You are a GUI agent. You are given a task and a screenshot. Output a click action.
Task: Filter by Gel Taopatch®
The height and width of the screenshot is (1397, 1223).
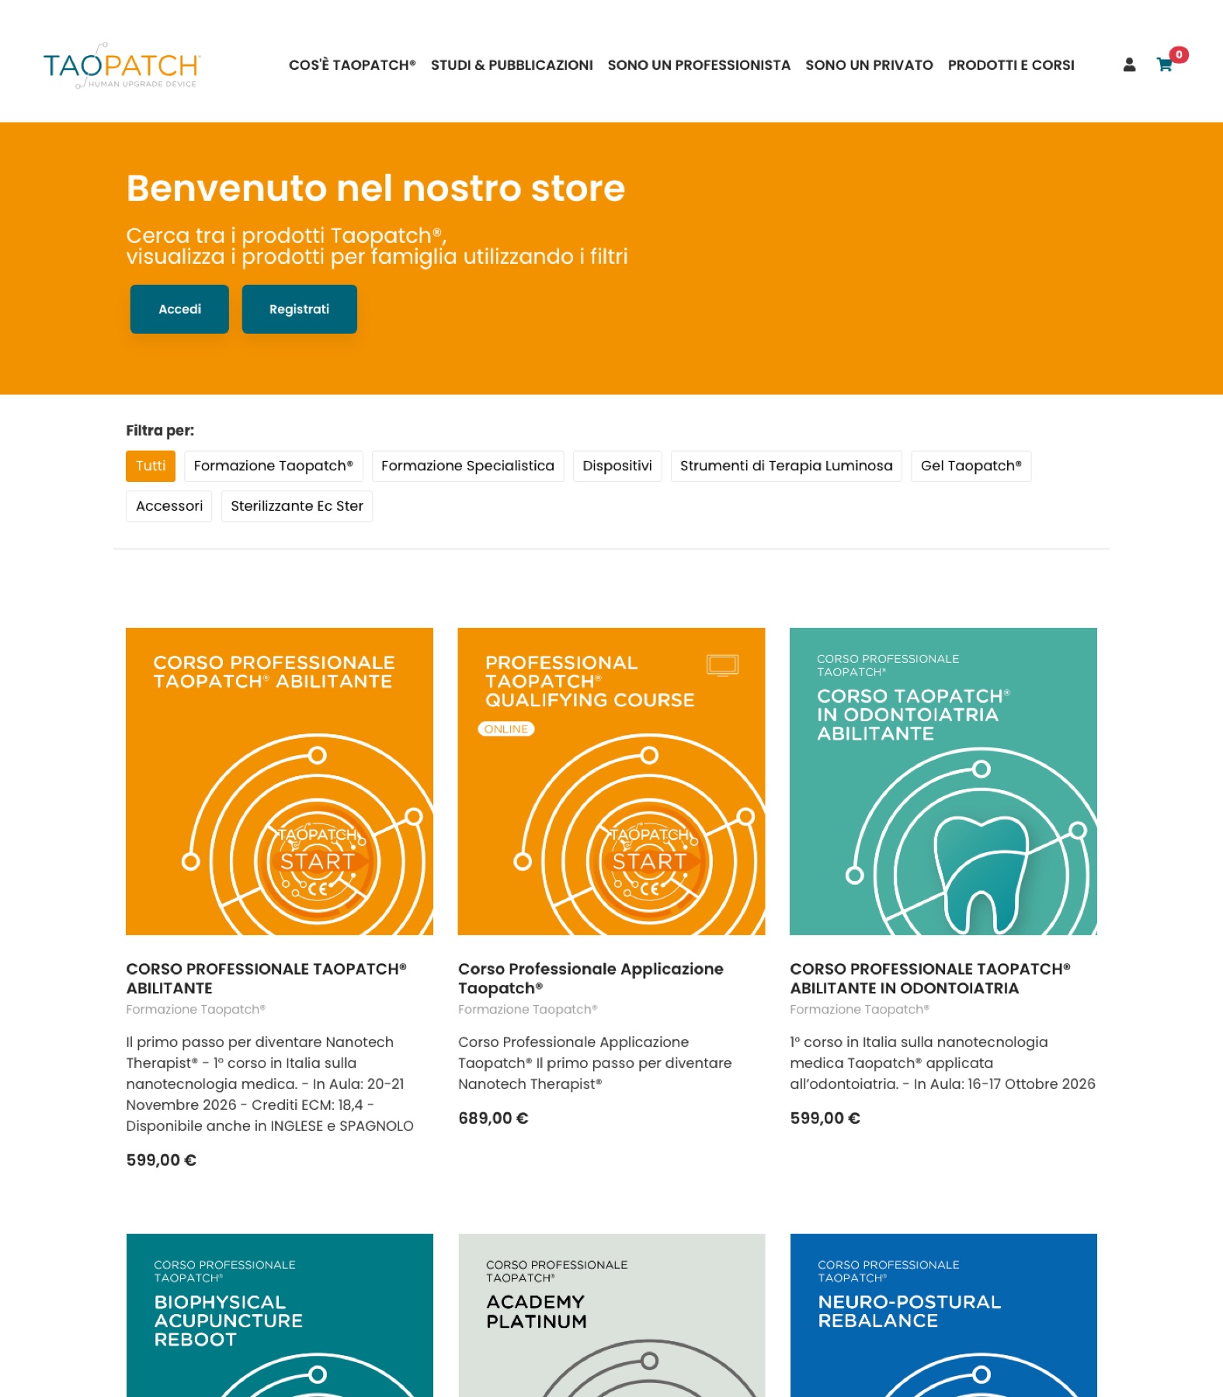tap(971, 466)
